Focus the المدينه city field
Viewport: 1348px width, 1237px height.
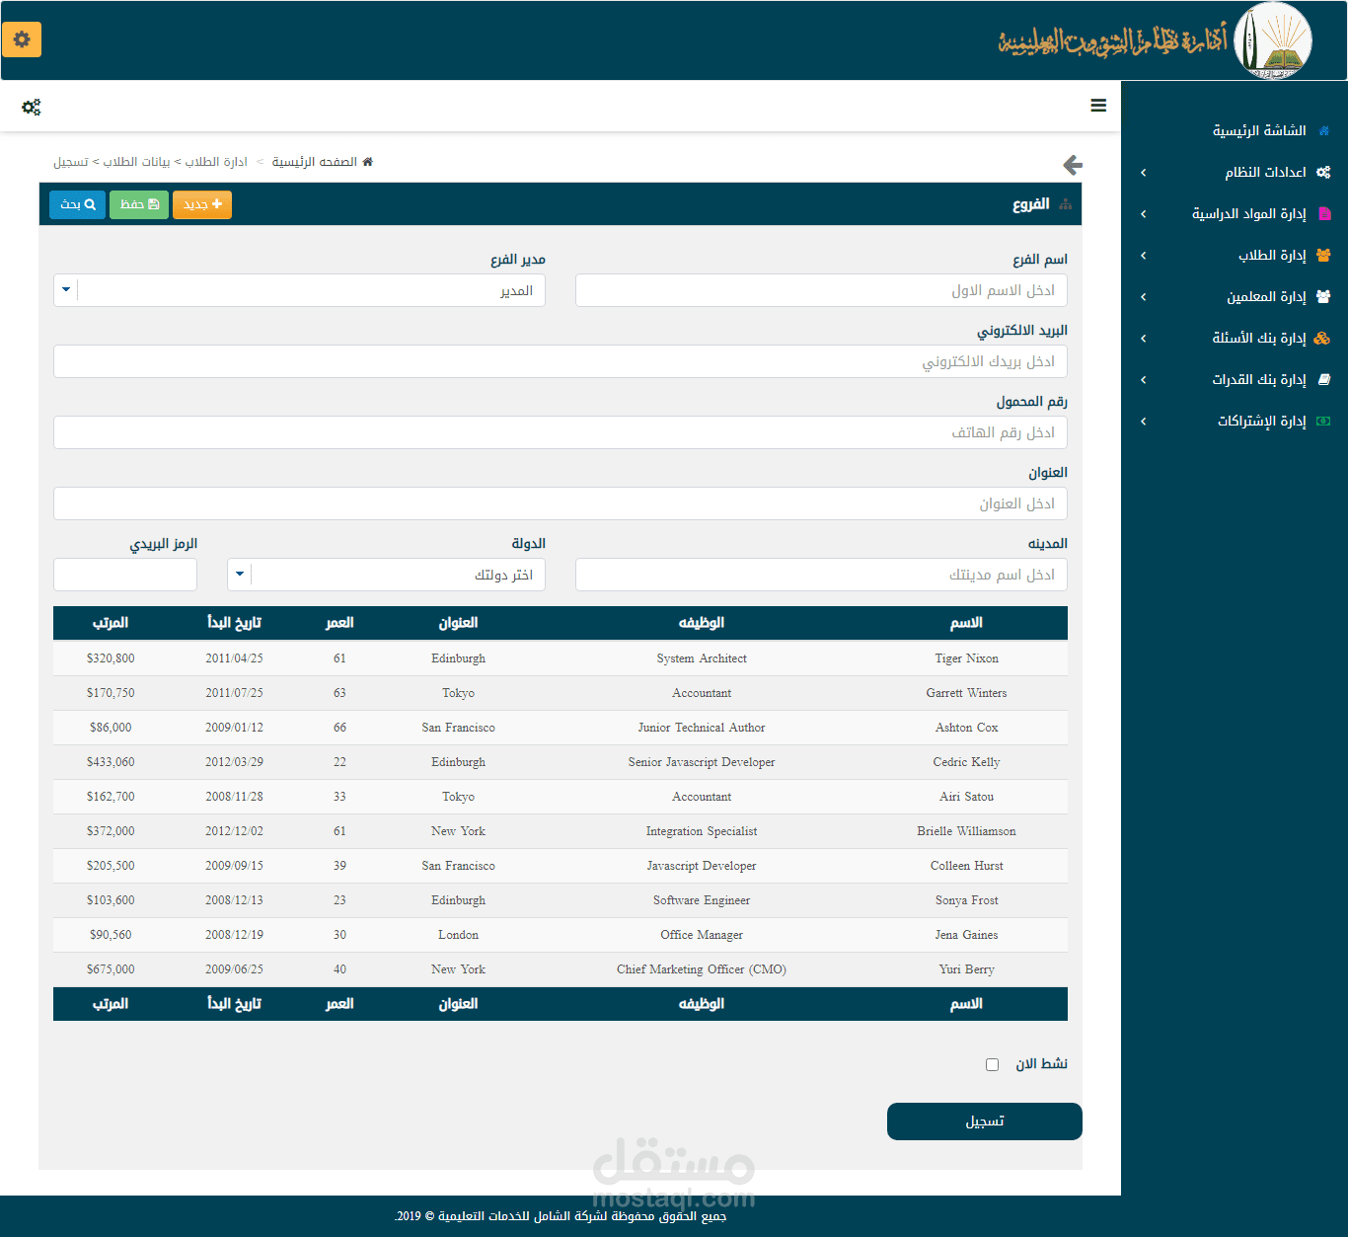click(x=821, y=575)
